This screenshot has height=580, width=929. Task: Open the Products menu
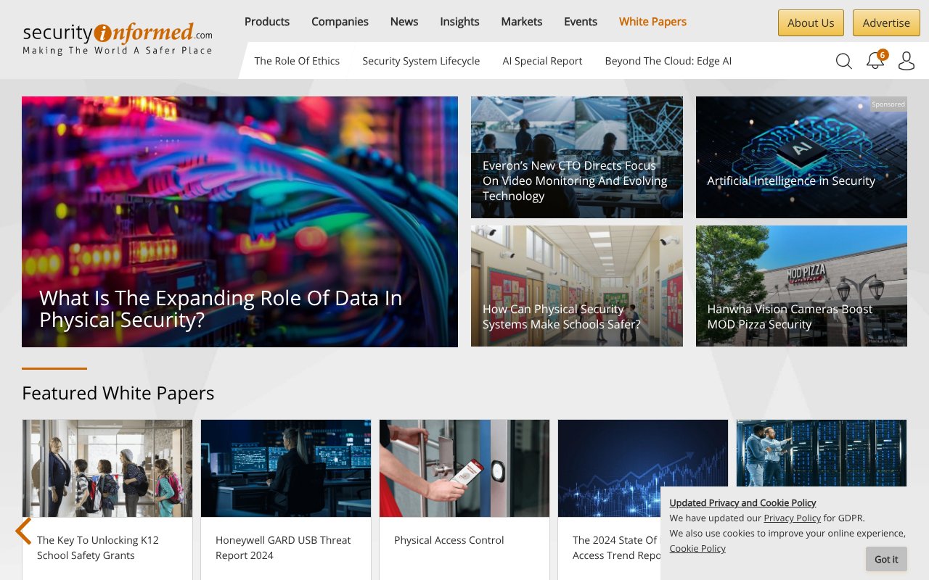click(x=267, y=22)
